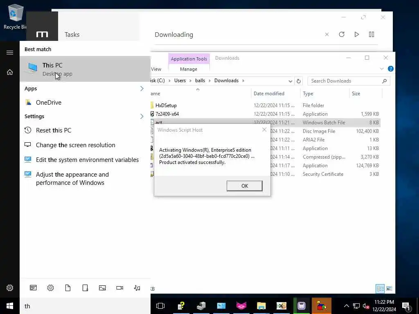Cancel the Downloading task with X
The image size is (419, 314).
[x=327, y=34]
